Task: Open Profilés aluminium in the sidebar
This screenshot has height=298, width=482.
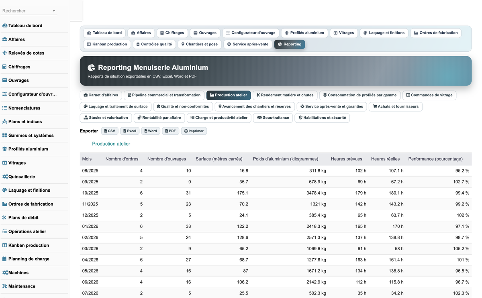Action: pyautogui.click(x=34, y=149)
